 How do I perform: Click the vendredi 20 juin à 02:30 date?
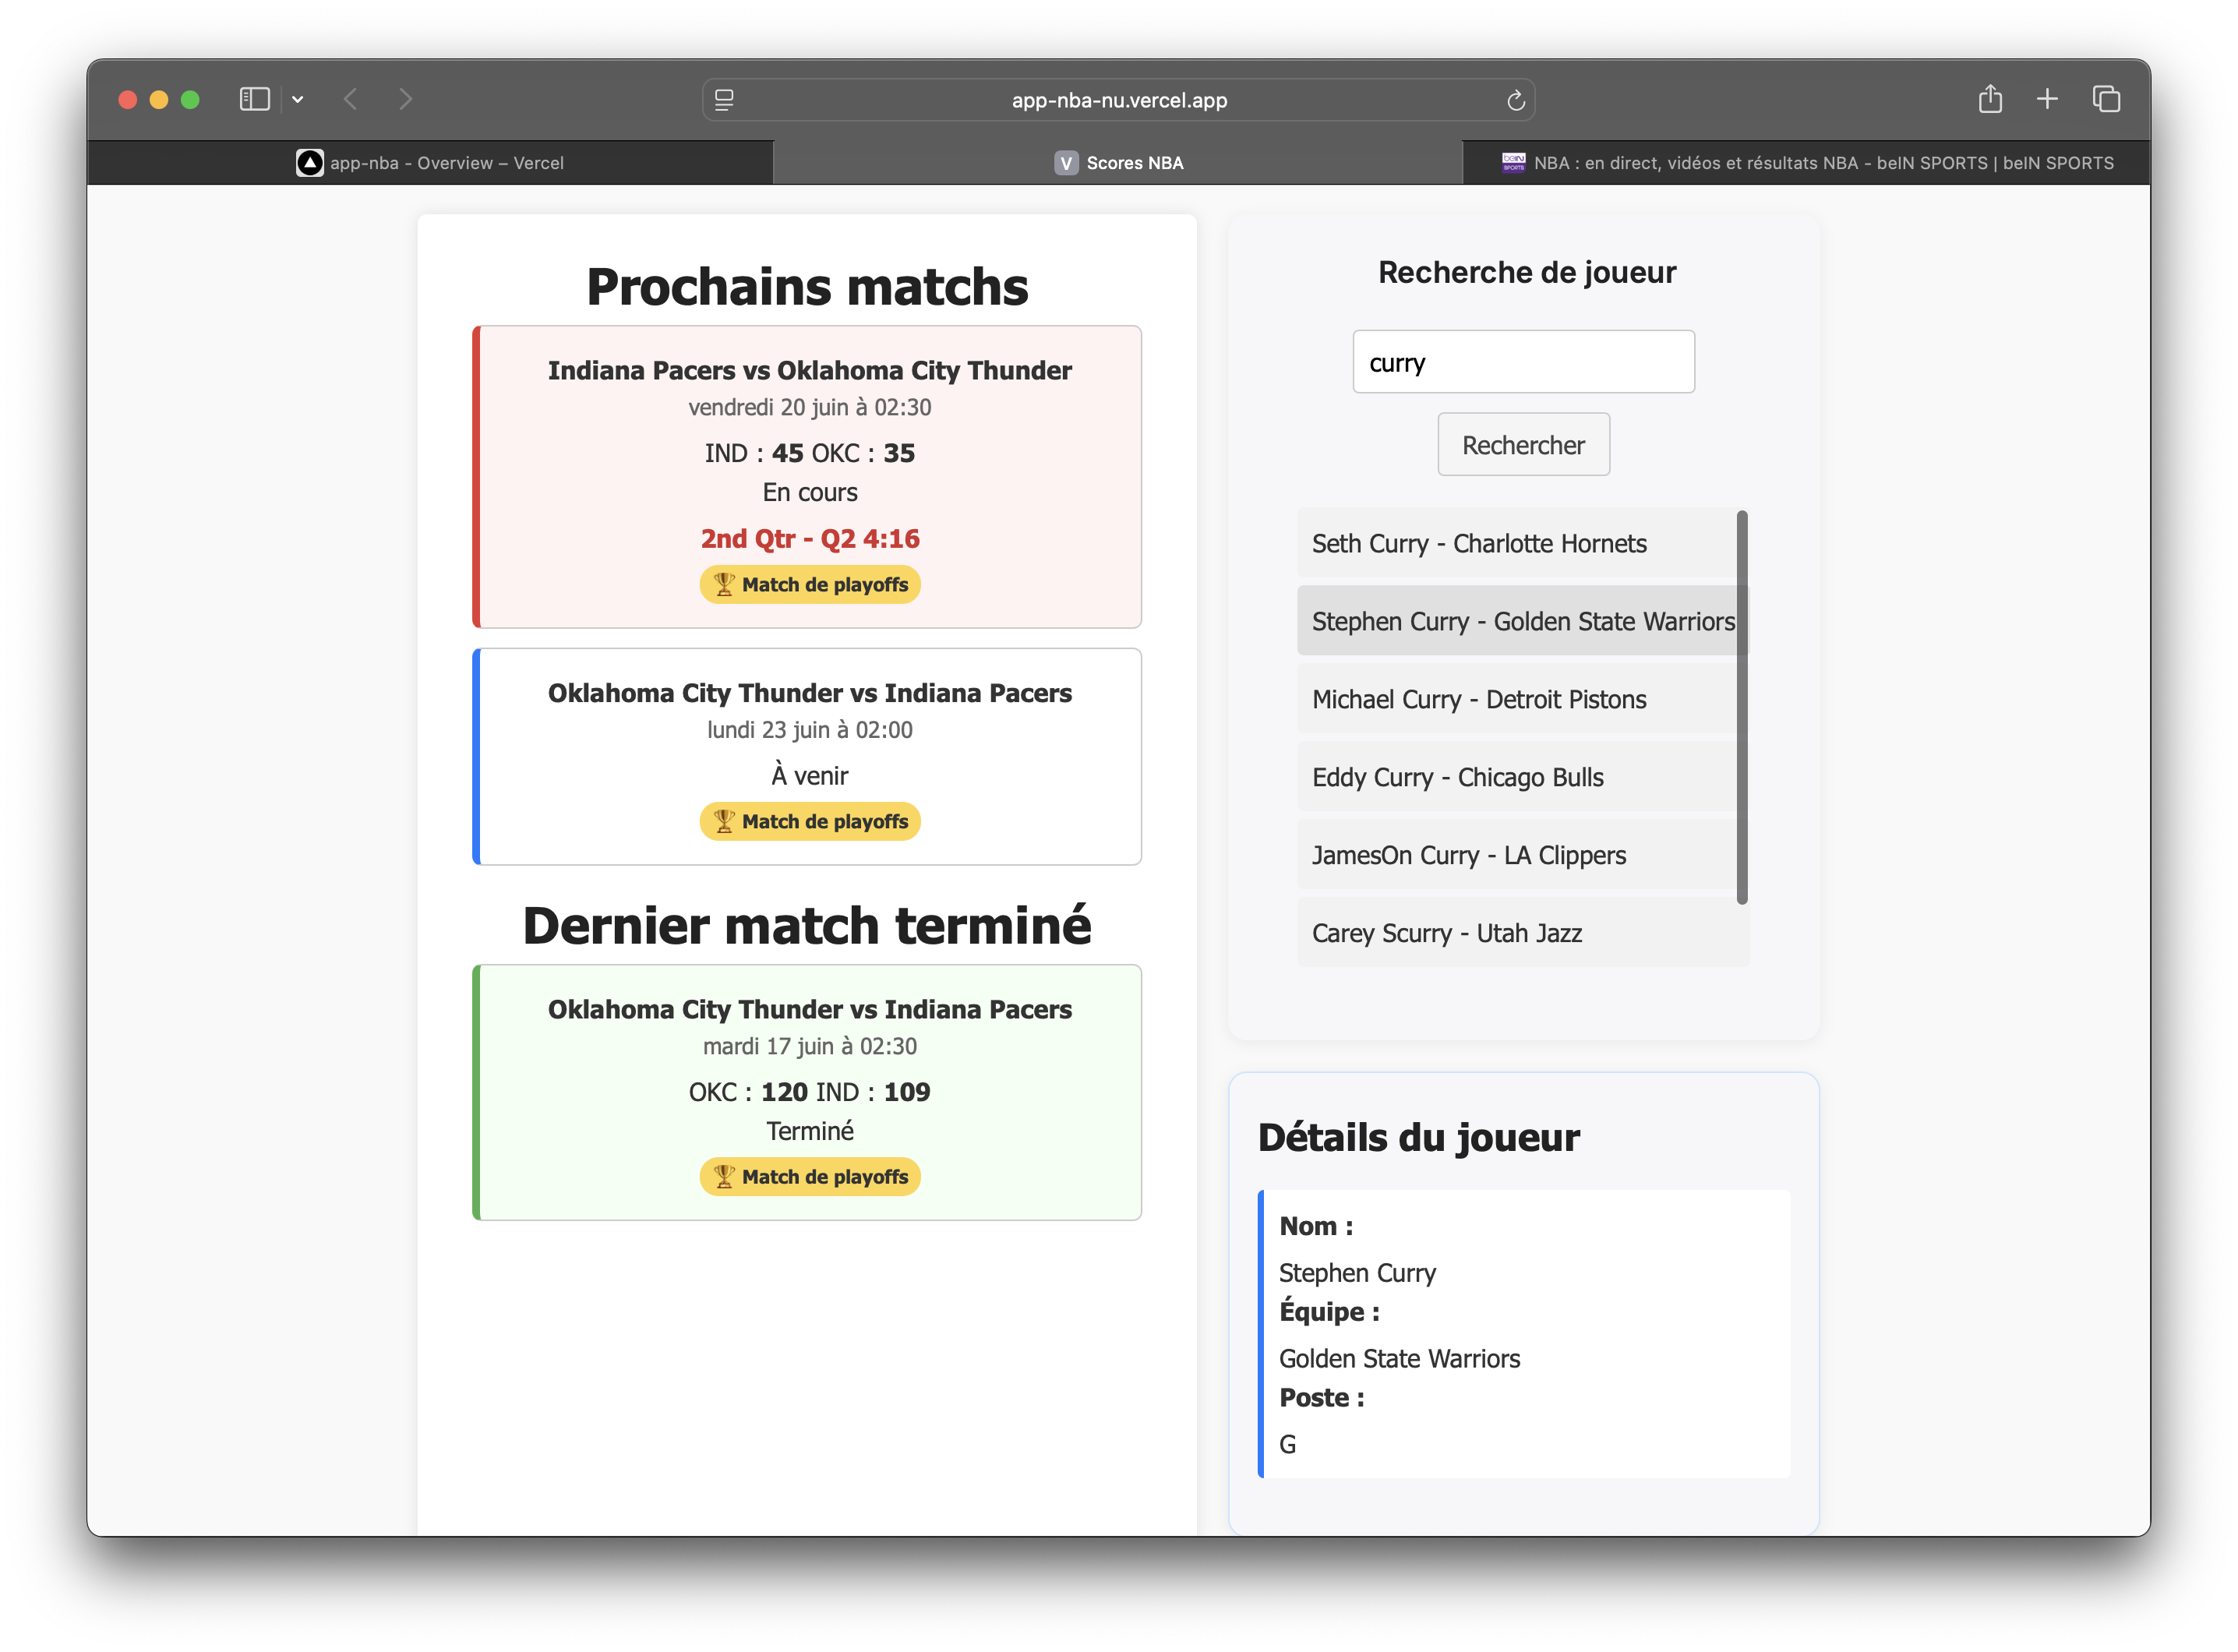pyautogui.click(x=809, y=407)
